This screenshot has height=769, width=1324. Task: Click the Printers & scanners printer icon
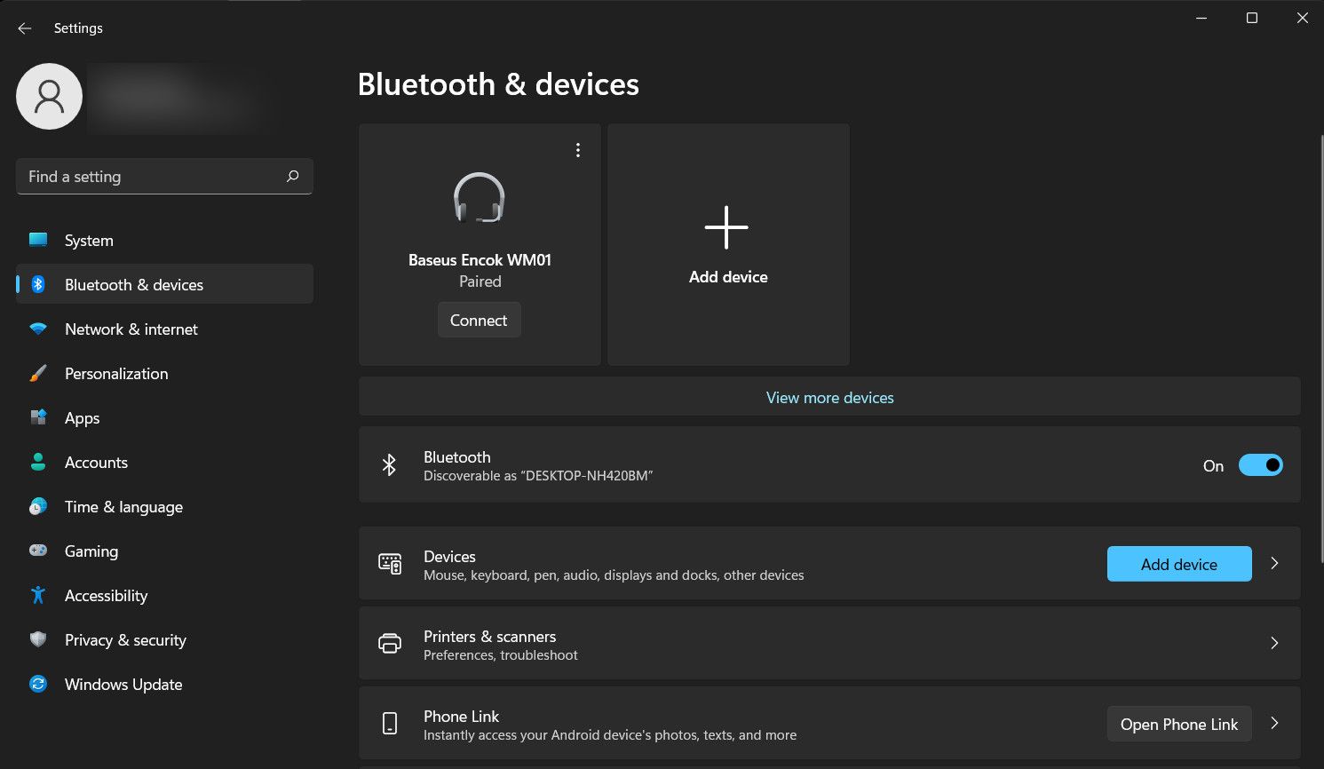(x=389, y=643)
